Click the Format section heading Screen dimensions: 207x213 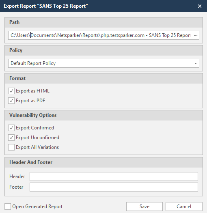[x=17, y=78]
